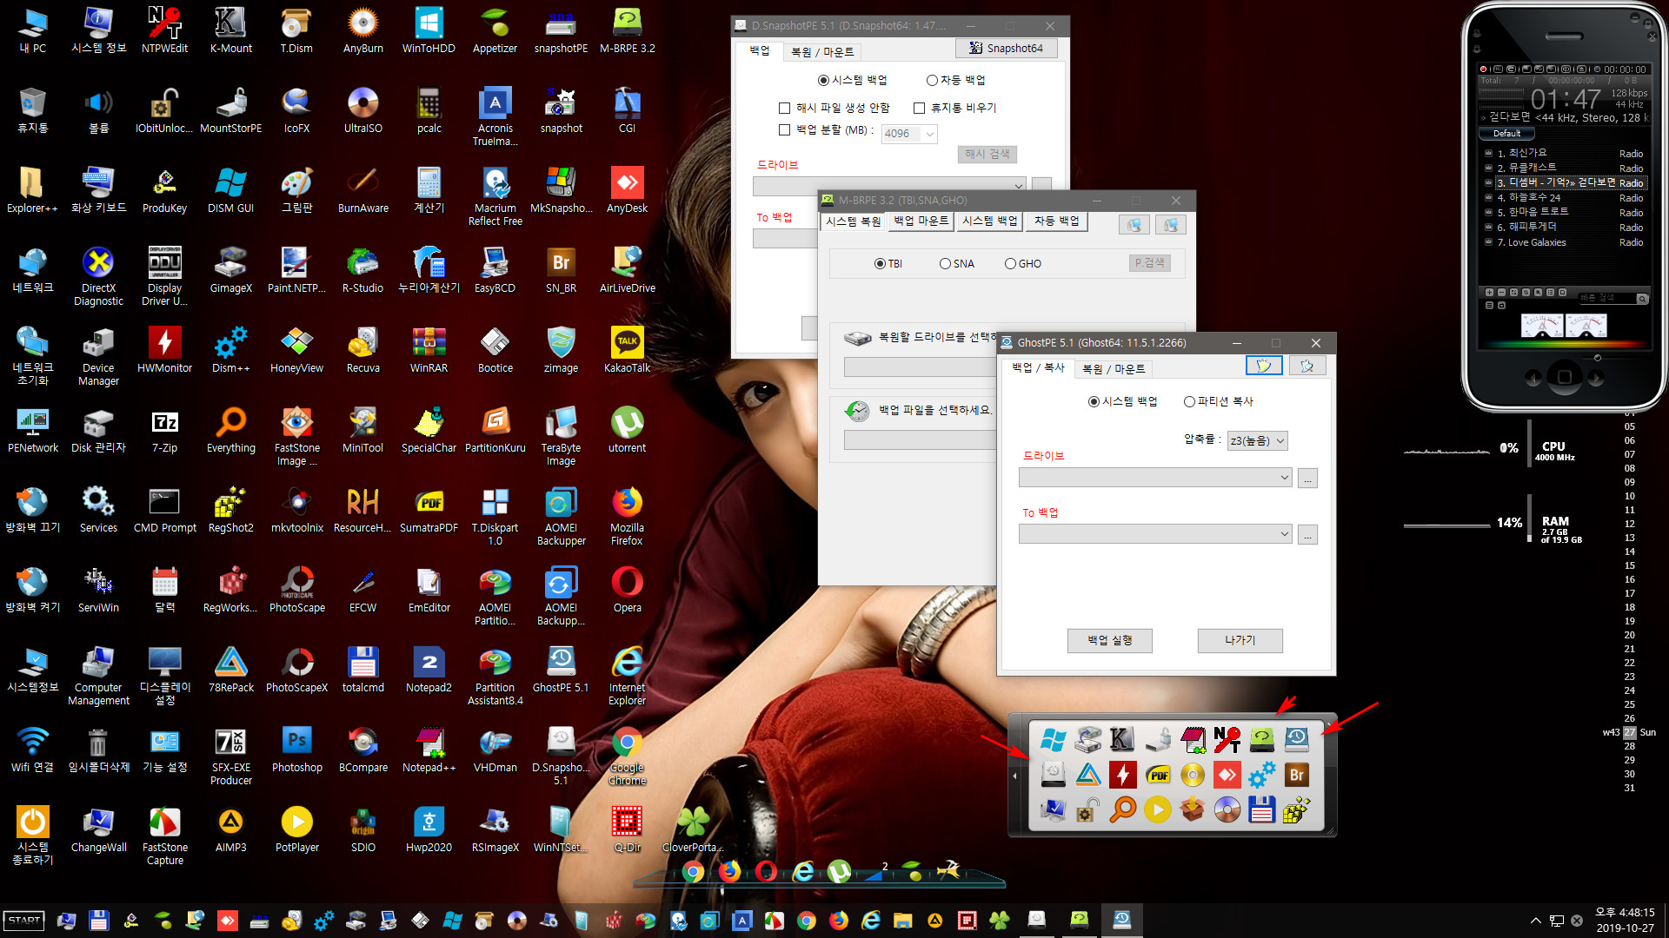Viewport: 1669px width, 938px height.
Task: Switch to 백업 / 복사 tab in GhostPE
Action: [x=1038, y=367]
